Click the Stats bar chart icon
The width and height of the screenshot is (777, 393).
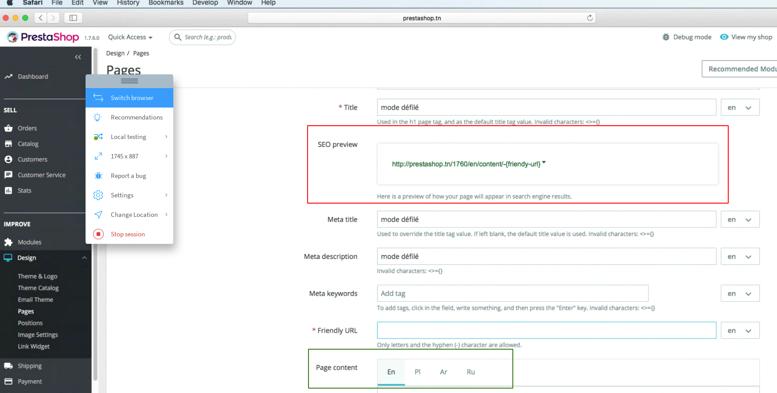[x=8, y=190]
